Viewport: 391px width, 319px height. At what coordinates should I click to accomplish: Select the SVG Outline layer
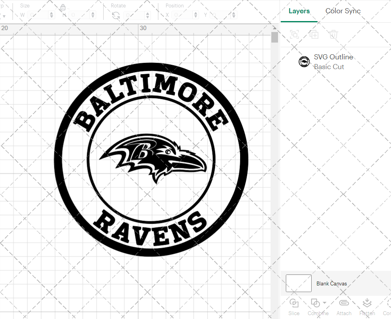(334, 57)
